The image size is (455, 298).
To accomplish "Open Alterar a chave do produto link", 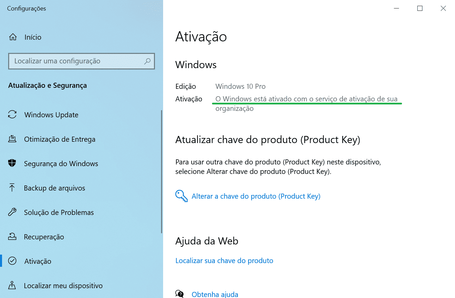I will coord(256,196).
